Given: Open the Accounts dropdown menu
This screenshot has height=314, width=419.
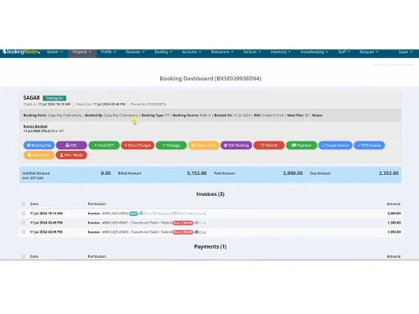Looking at the screenshot, I should click(x=191, y=52).
